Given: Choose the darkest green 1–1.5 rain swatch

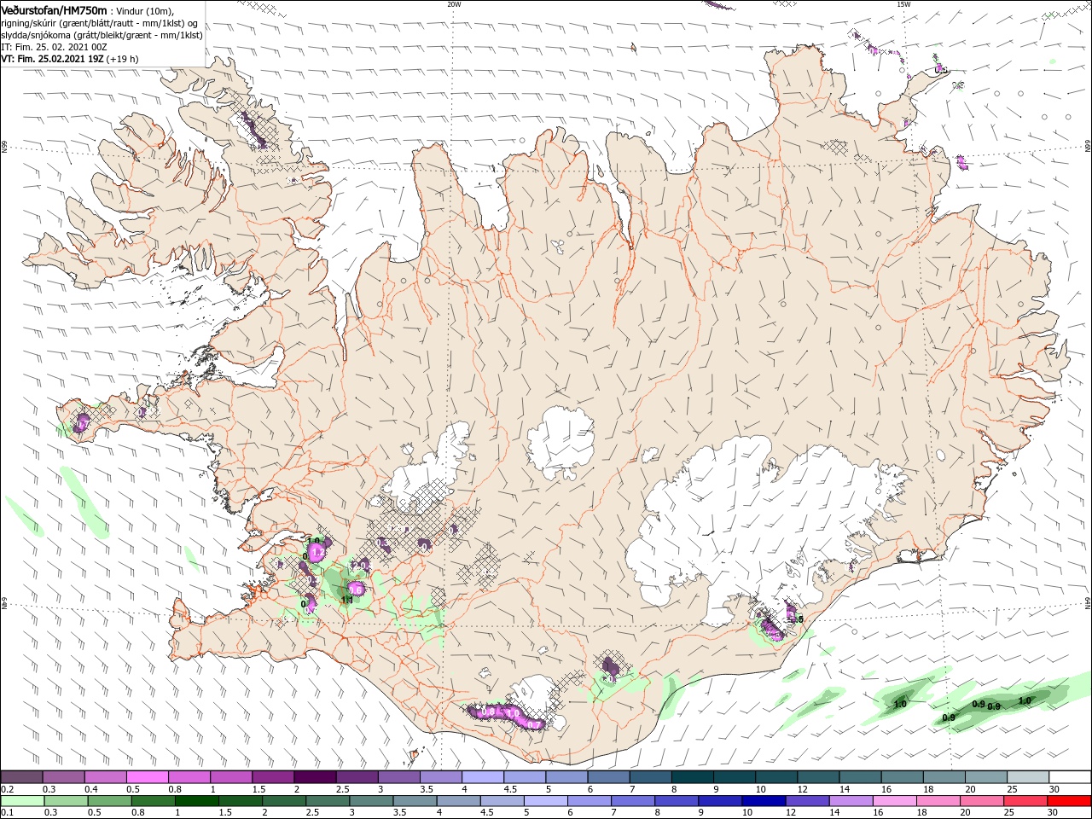Looking at the screenshot, I should [196, 801].
